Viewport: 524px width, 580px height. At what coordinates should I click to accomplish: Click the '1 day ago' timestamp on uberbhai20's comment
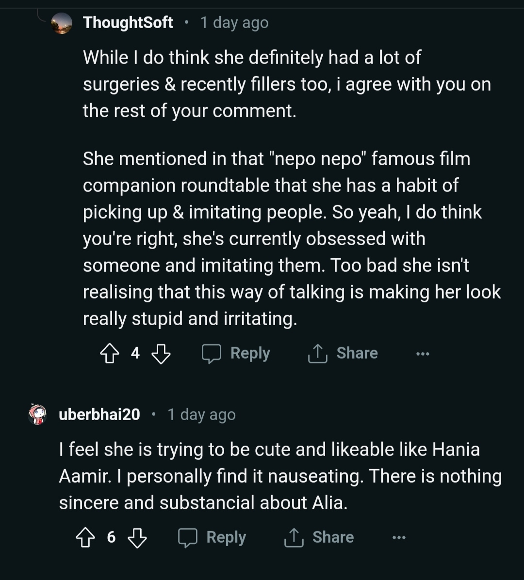pos(201,414)
